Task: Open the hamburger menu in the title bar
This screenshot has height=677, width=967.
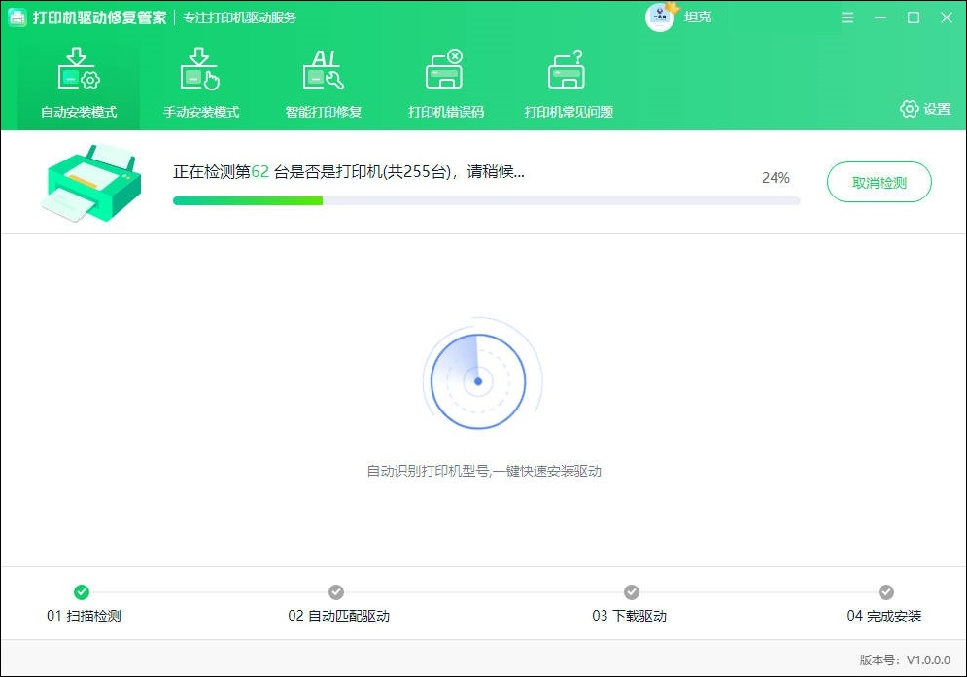Action: click(847, 18)
